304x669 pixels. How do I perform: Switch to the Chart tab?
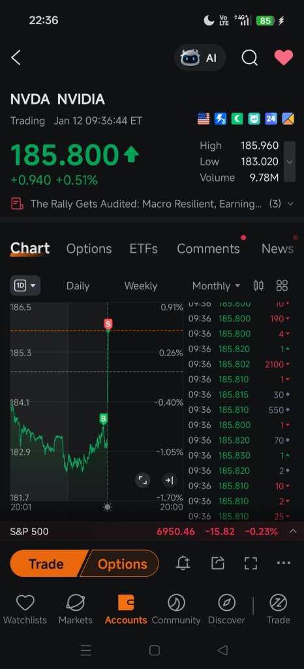pyautogui.click(x=30, y=248)
